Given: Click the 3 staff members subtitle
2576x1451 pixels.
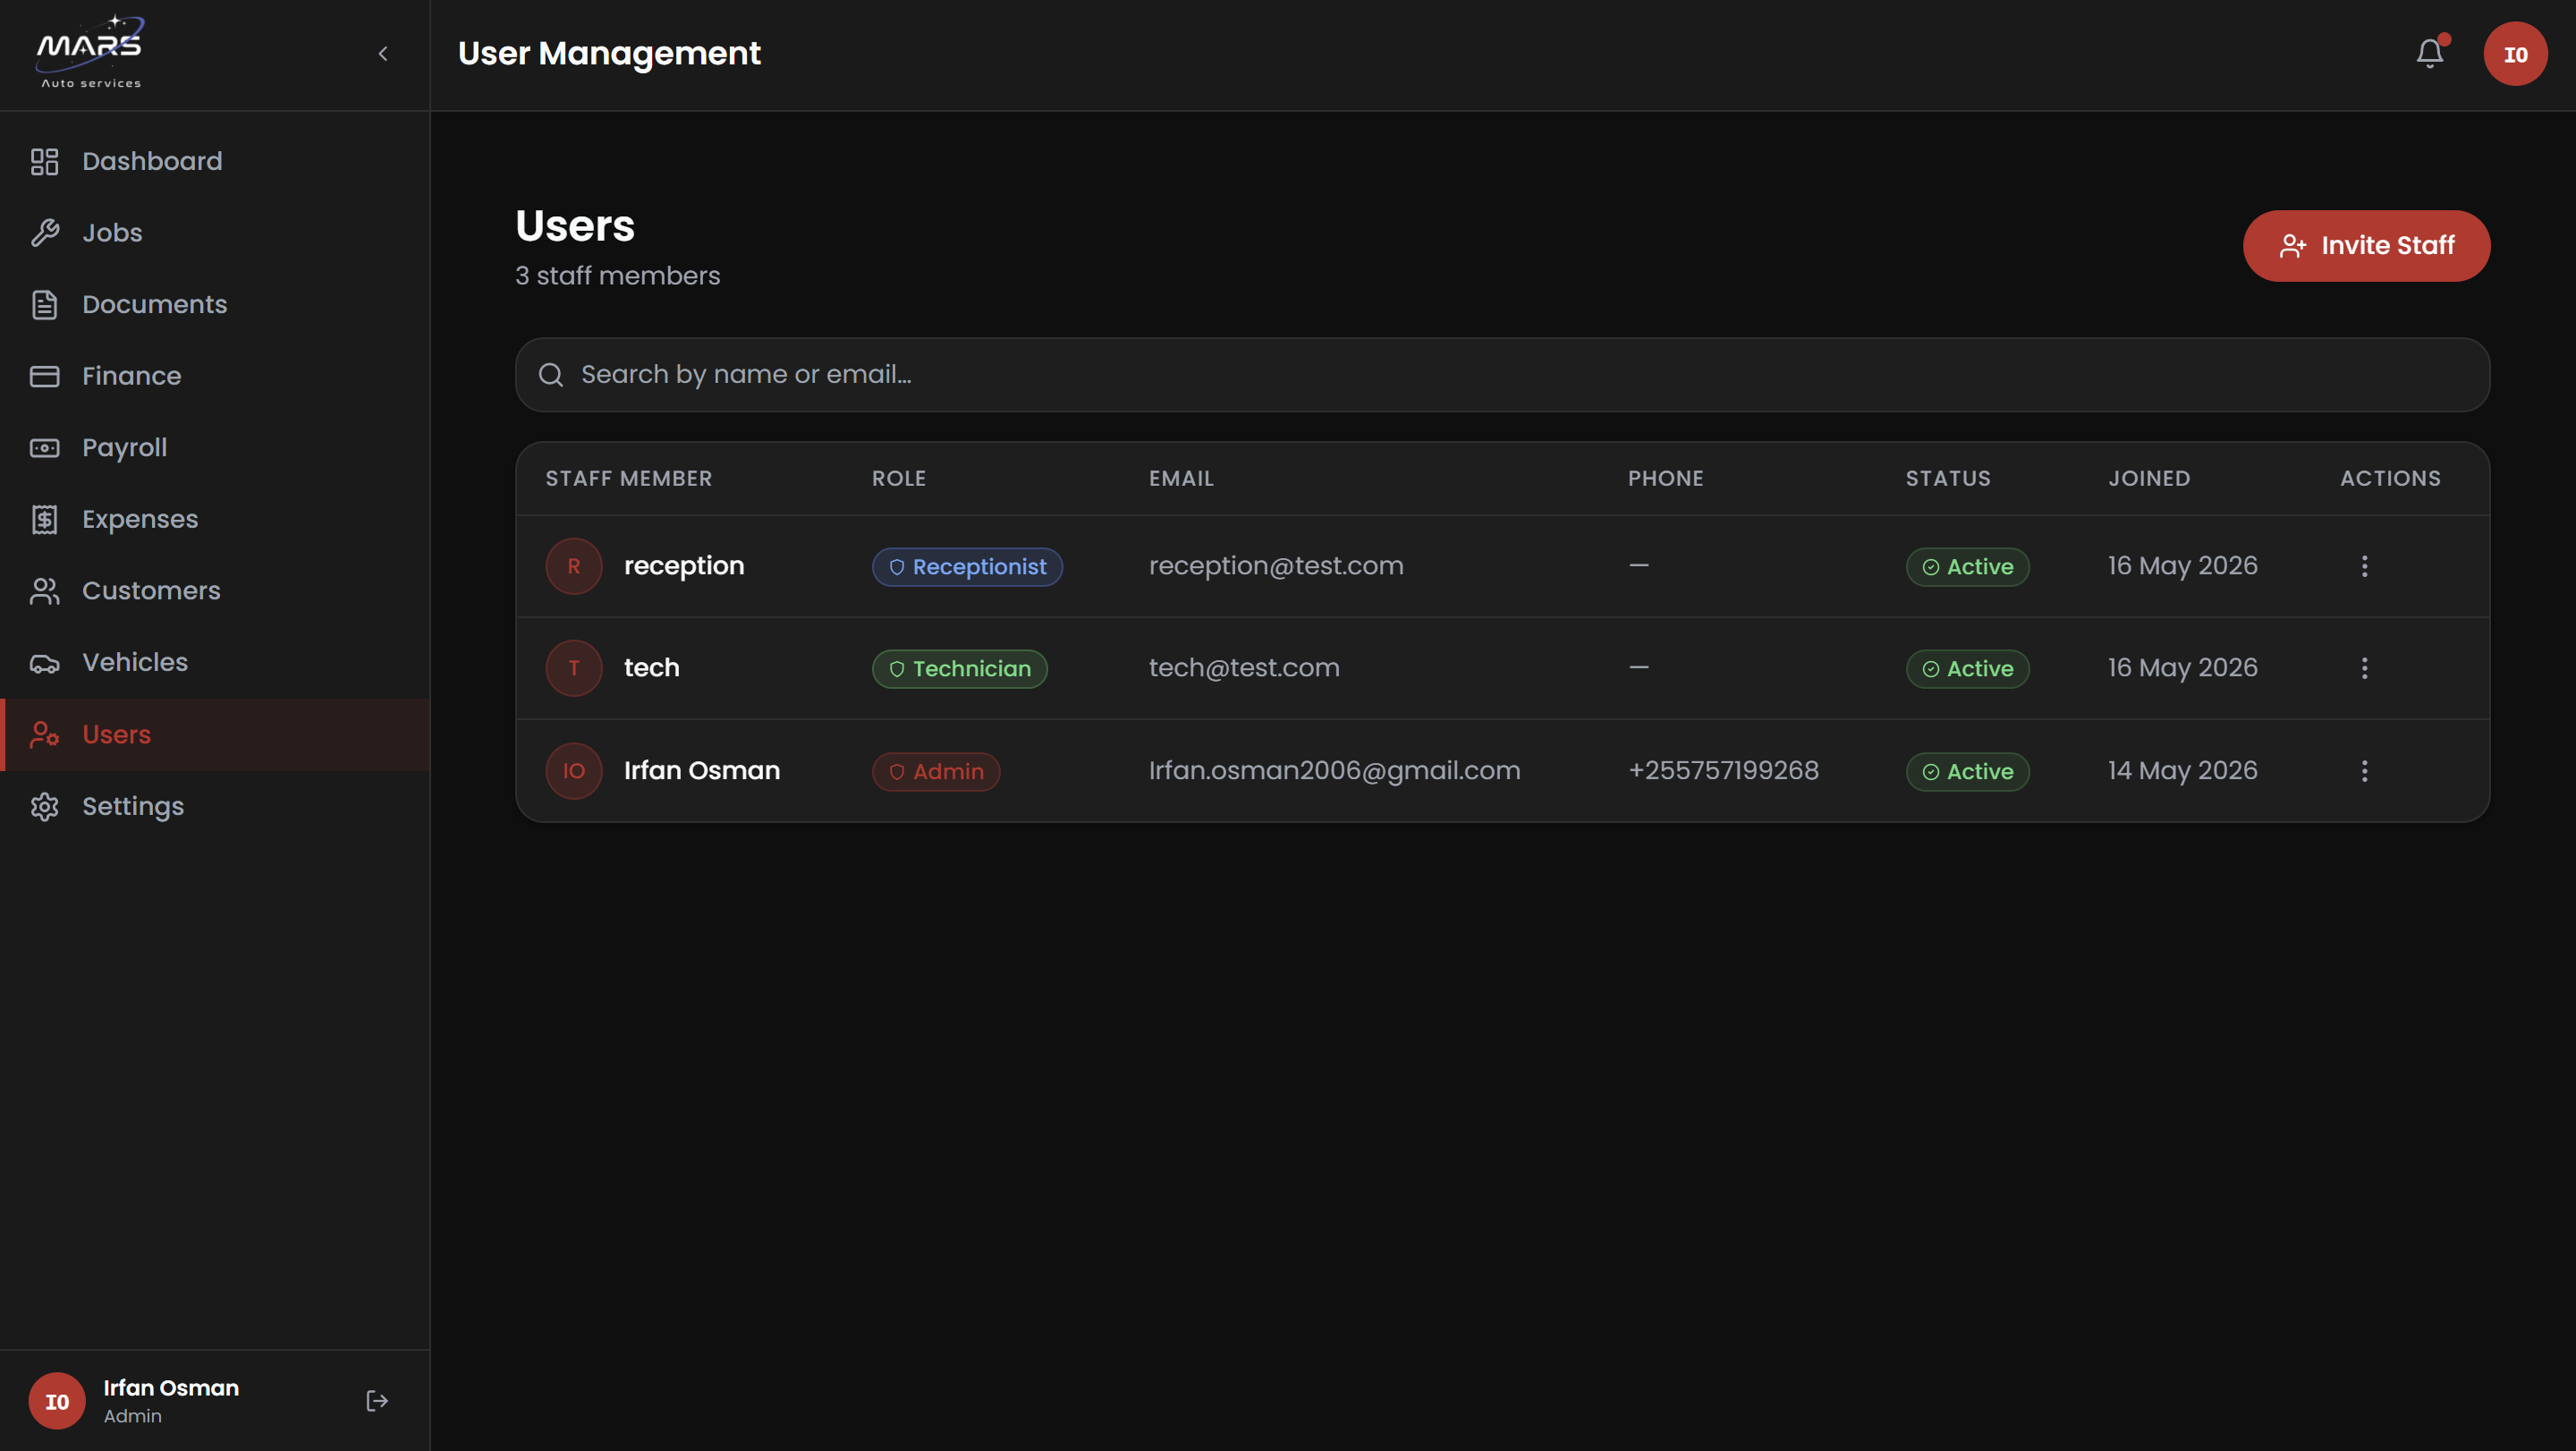Looking at the screenshot, I should tap(618, 276).
